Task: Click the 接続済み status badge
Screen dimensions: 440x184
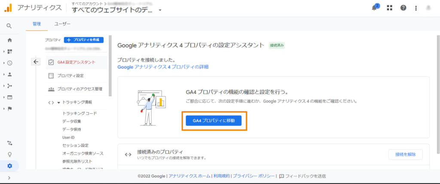Action: click(x=277, y=45)
